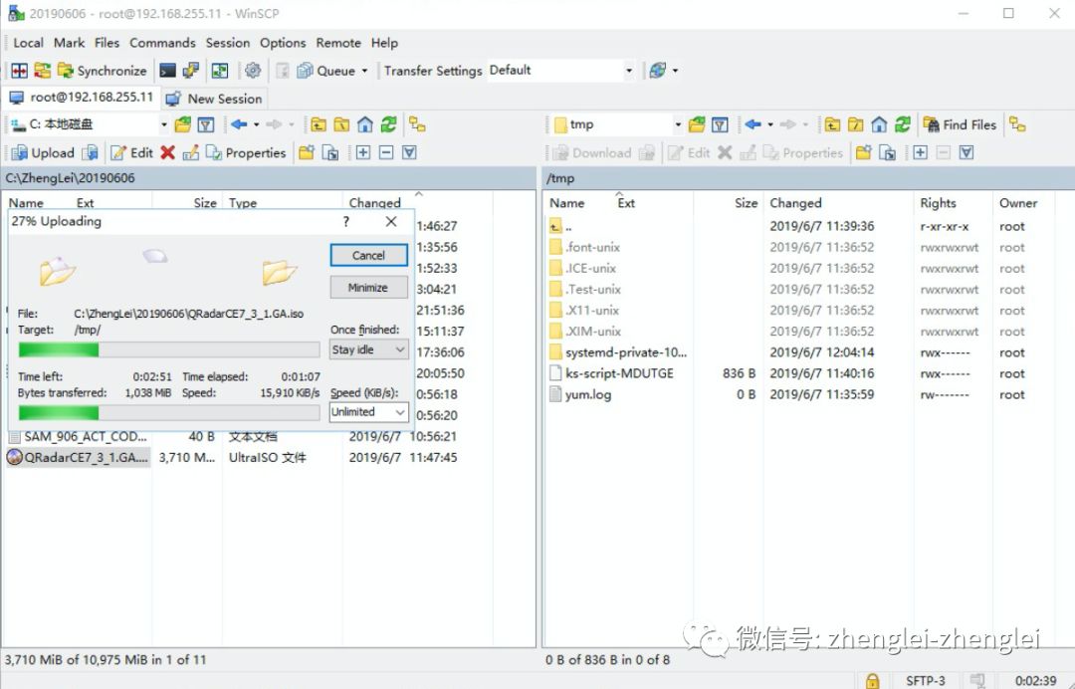Image resolution: width=1075 pixels, height=689 pixels.
Task: Click remote panel filter icon
Action: tap(720, 124)
